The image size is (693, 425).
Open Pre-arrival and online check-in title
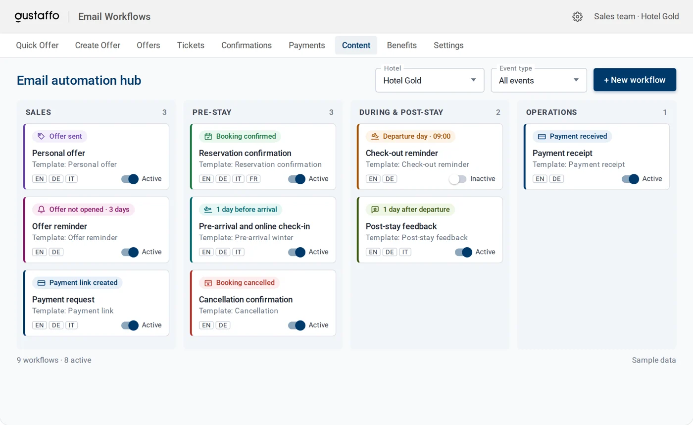point(254,226)
